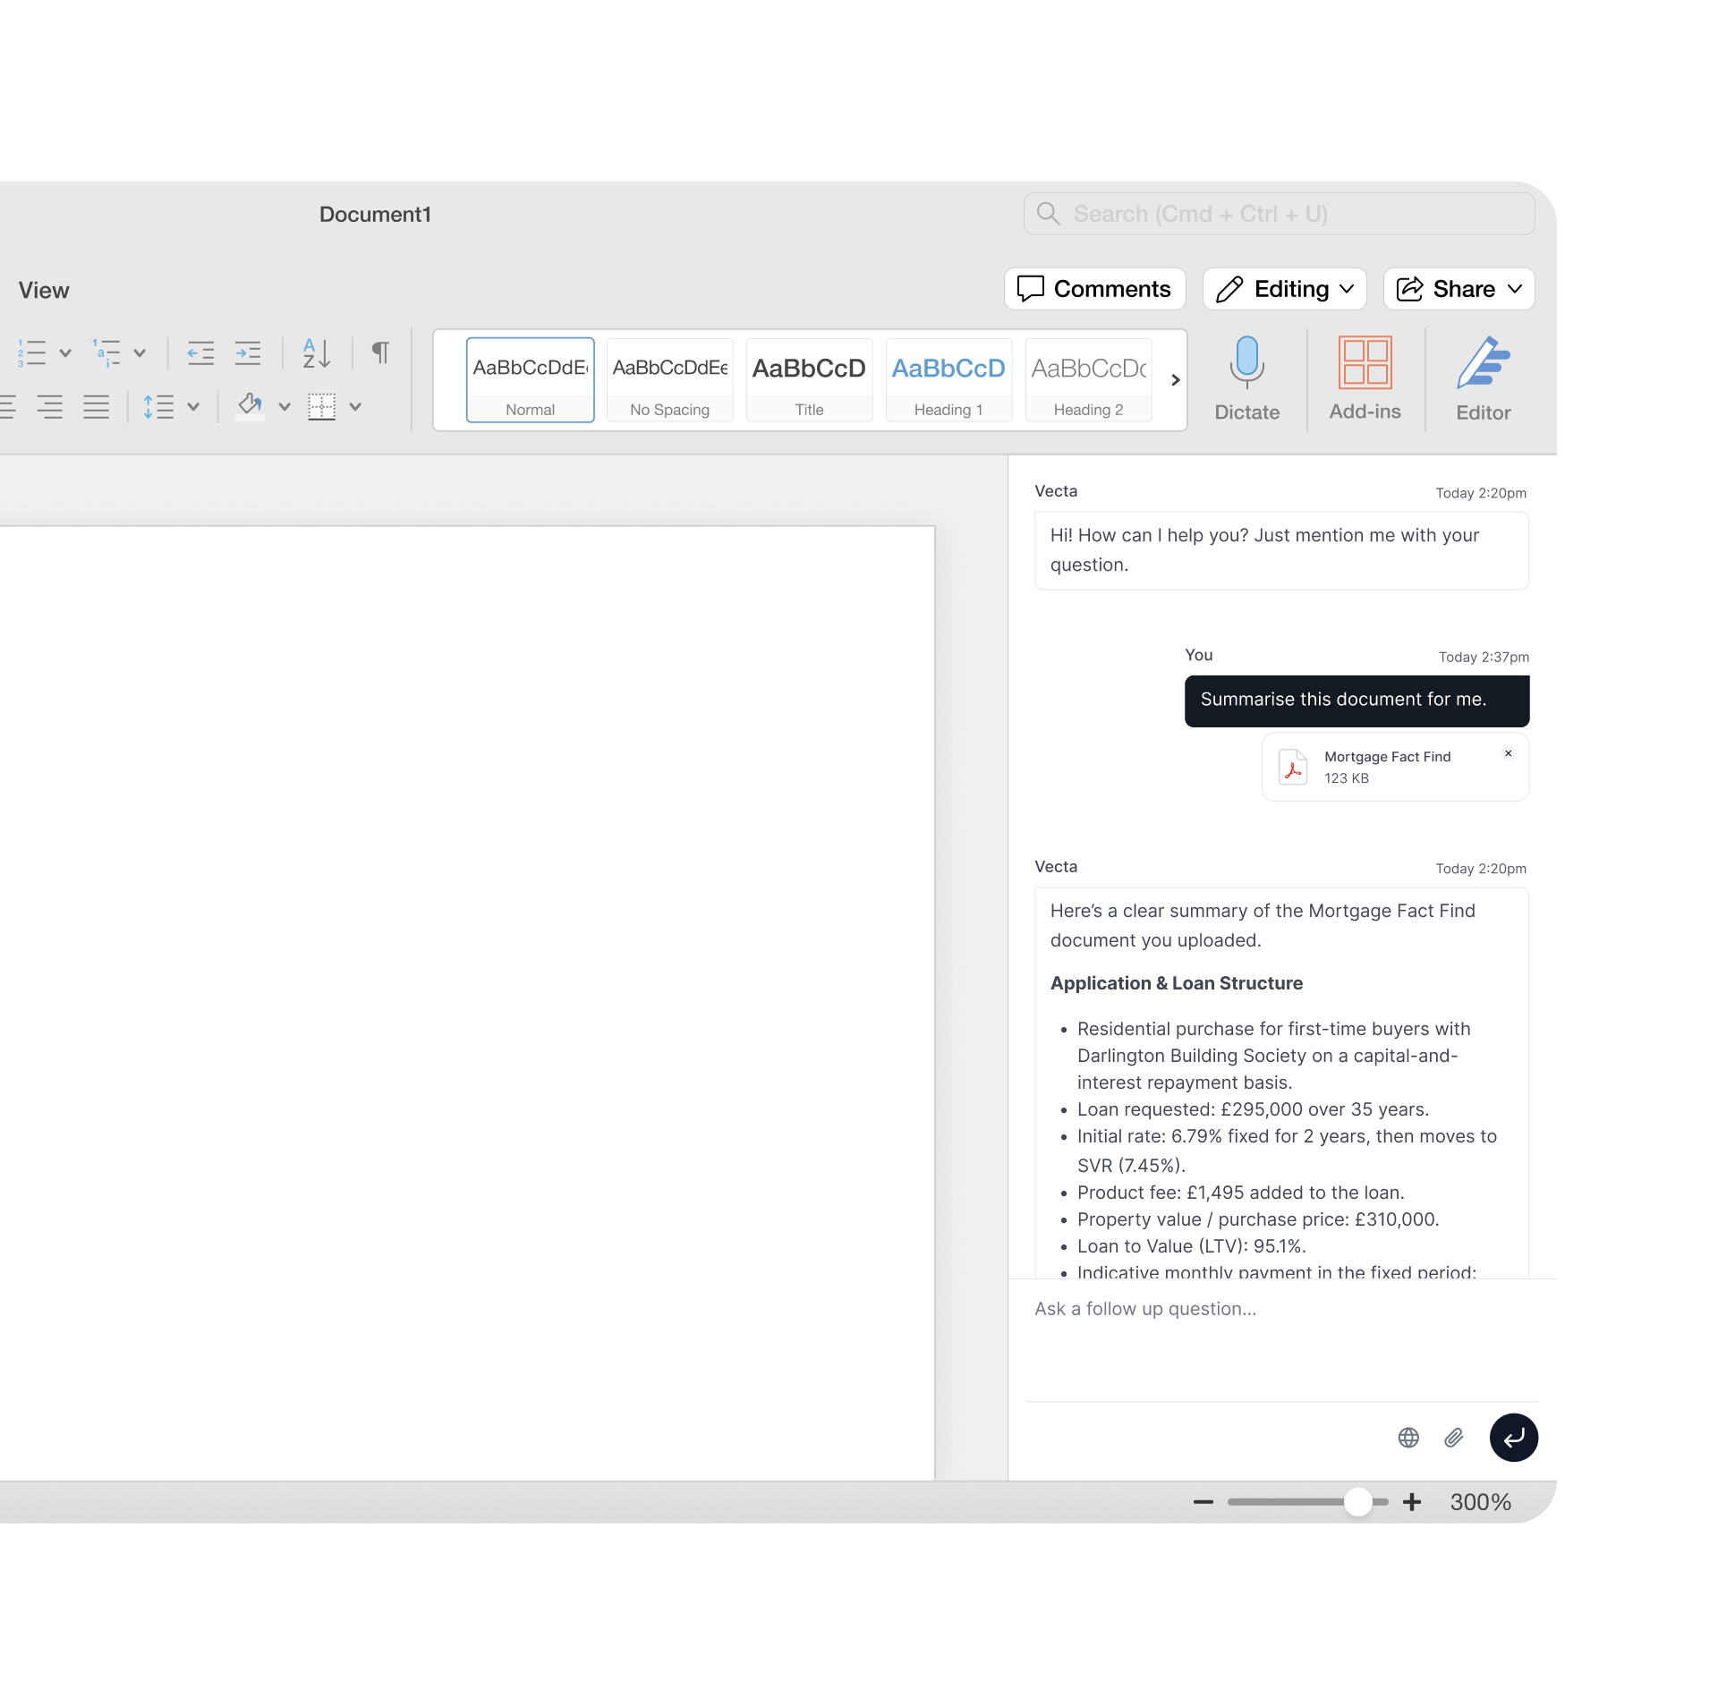
Task: Apply the Heading 1 style
Action: pyautogui.click(x=948, y=379)
